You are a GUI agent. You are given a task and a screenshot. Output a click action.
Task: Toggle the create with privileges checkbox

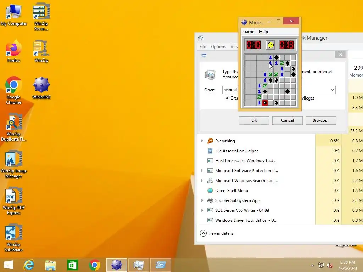[x=227, y=98]
